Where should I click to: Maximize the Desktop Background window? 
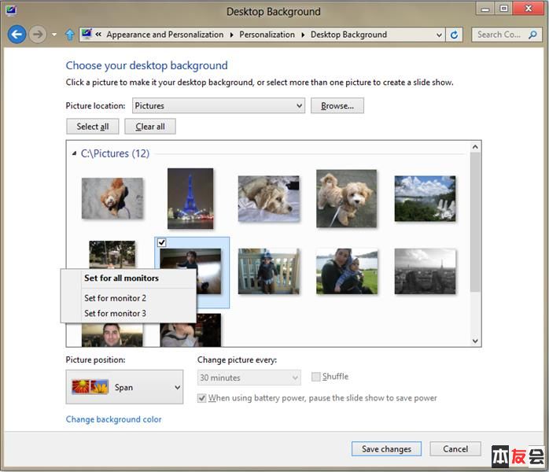tap(503, 9)
